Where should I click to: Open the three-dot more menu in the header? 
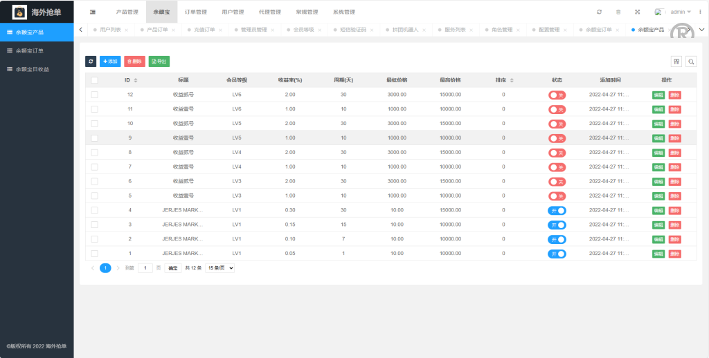pyautogui.click(x=700, y=12)
